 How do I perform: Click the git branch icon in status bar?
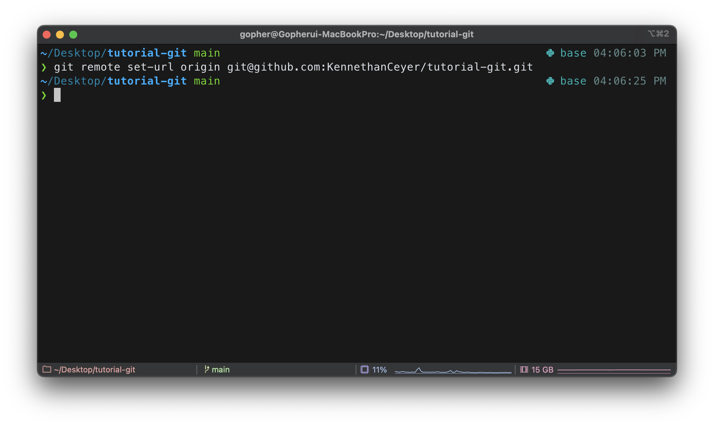[x=207, y=369]
